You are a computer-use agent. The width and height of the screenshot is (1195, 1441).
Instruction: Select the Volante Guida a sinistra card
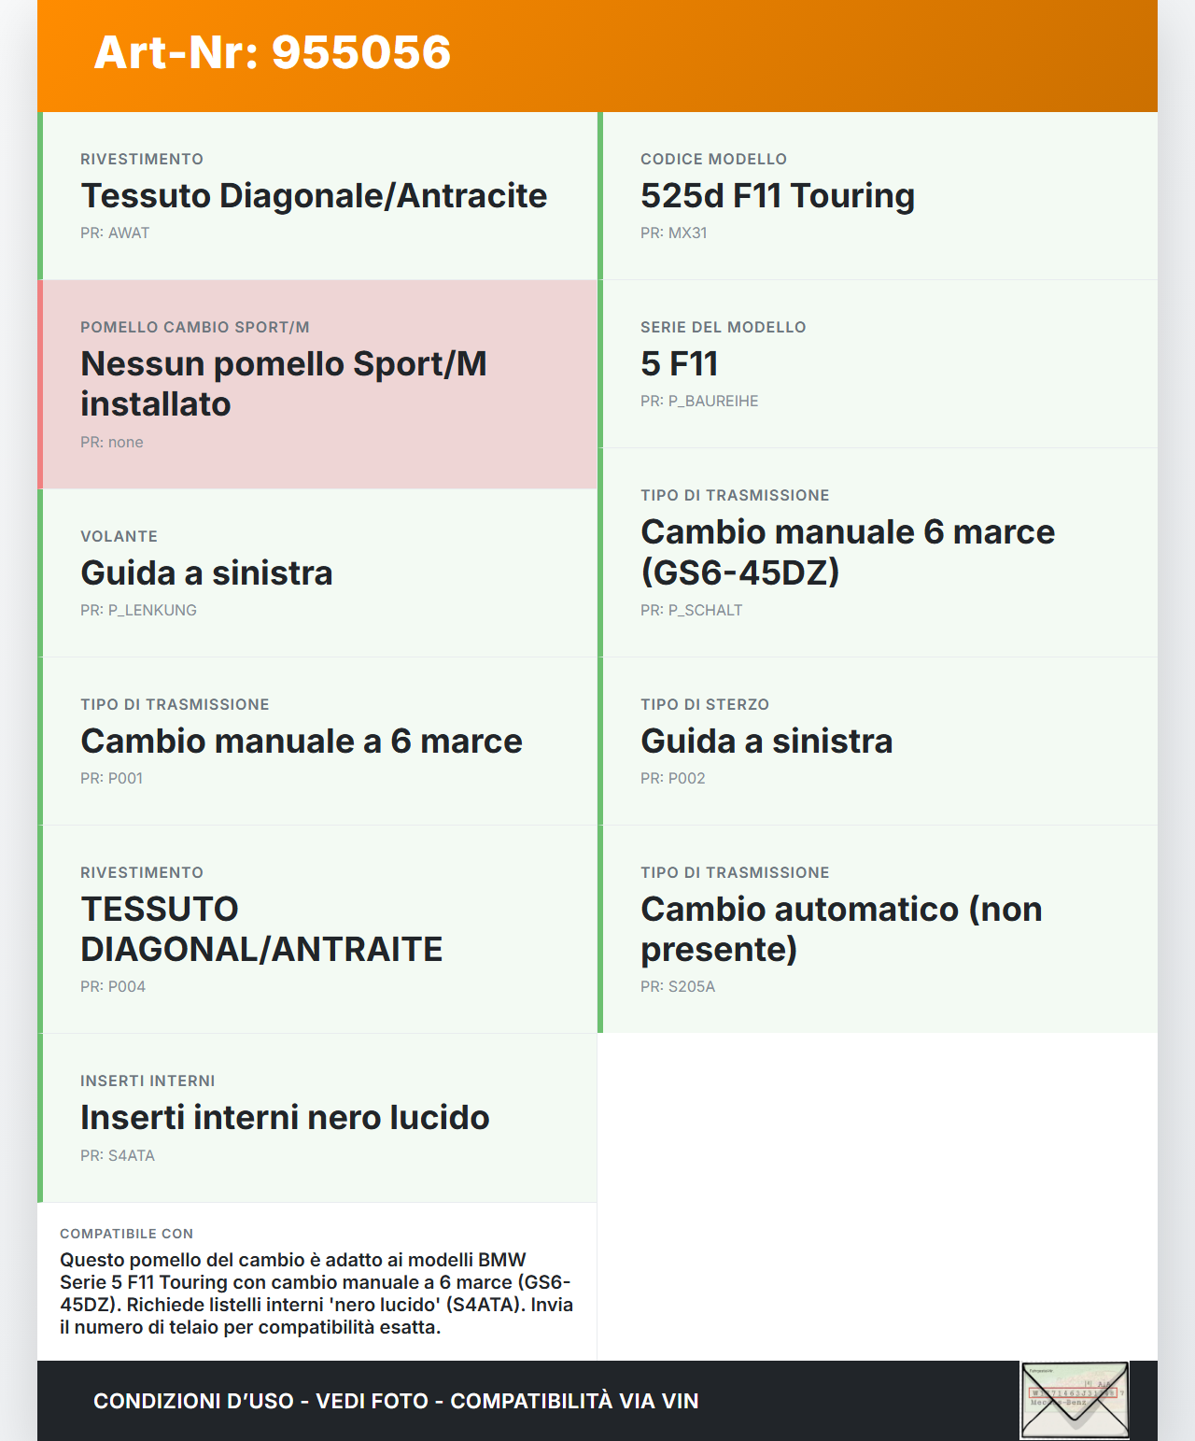click(317, 572)
